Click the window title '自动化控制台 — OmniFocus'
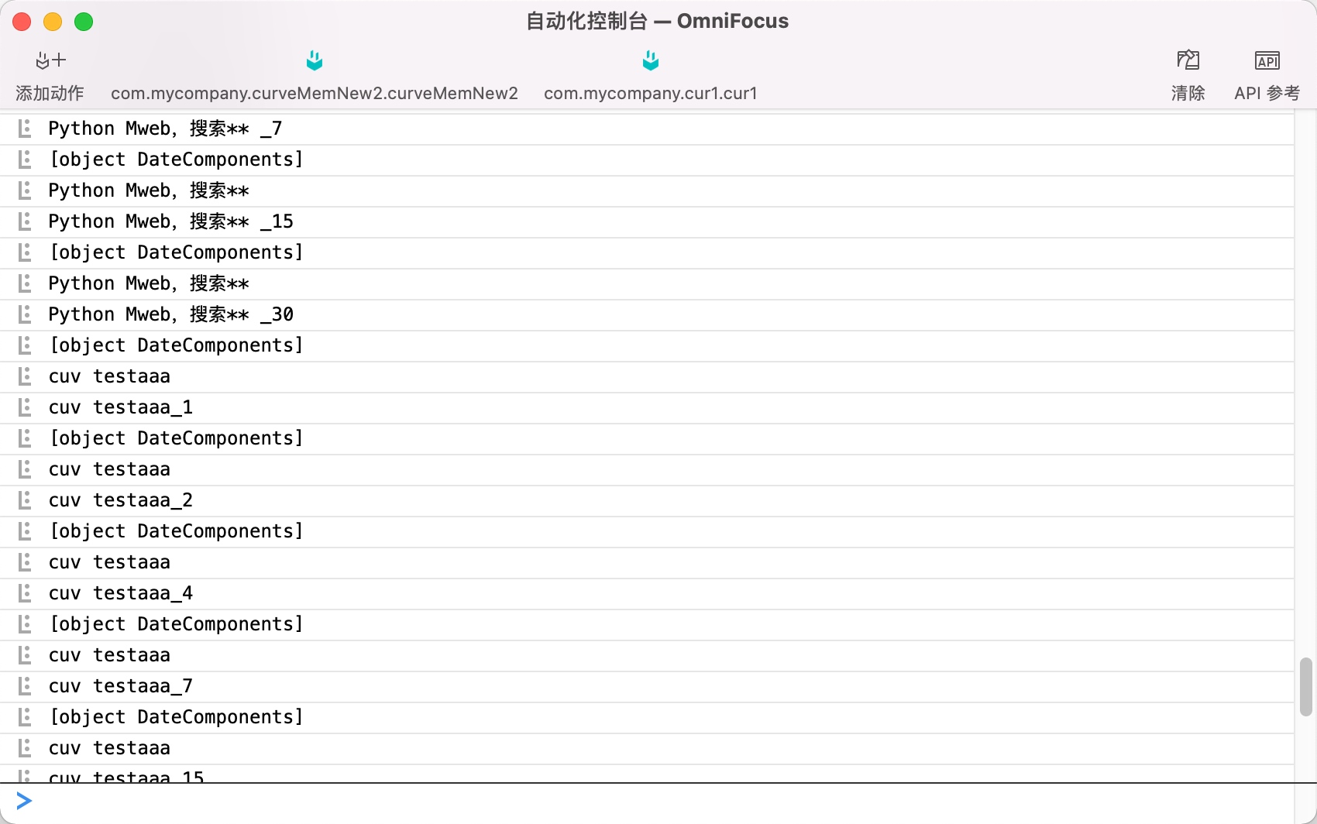The width and height of the screenshot is (1317, 824). (x=657, y=21)
